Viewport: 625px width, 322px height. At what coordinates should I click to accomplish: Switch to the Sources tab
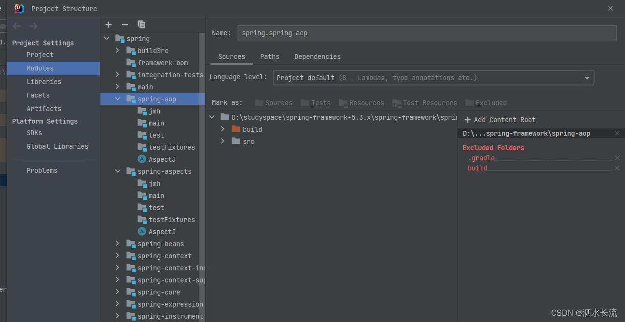[x=232, y=56]
